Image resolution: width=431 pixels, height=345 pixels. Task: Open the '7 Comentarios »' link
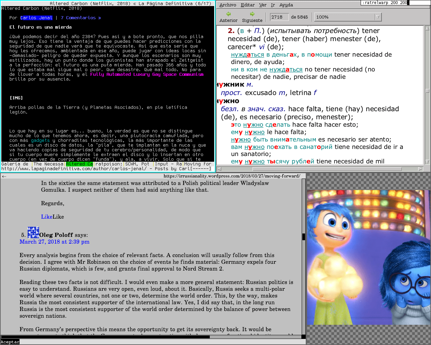81,18
